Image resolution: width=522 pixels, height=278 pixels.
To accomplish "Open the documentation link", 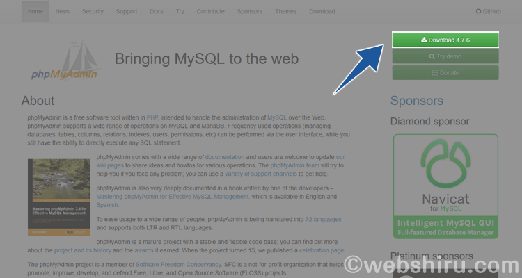I will pyautogui.click(x=225, y=157).
